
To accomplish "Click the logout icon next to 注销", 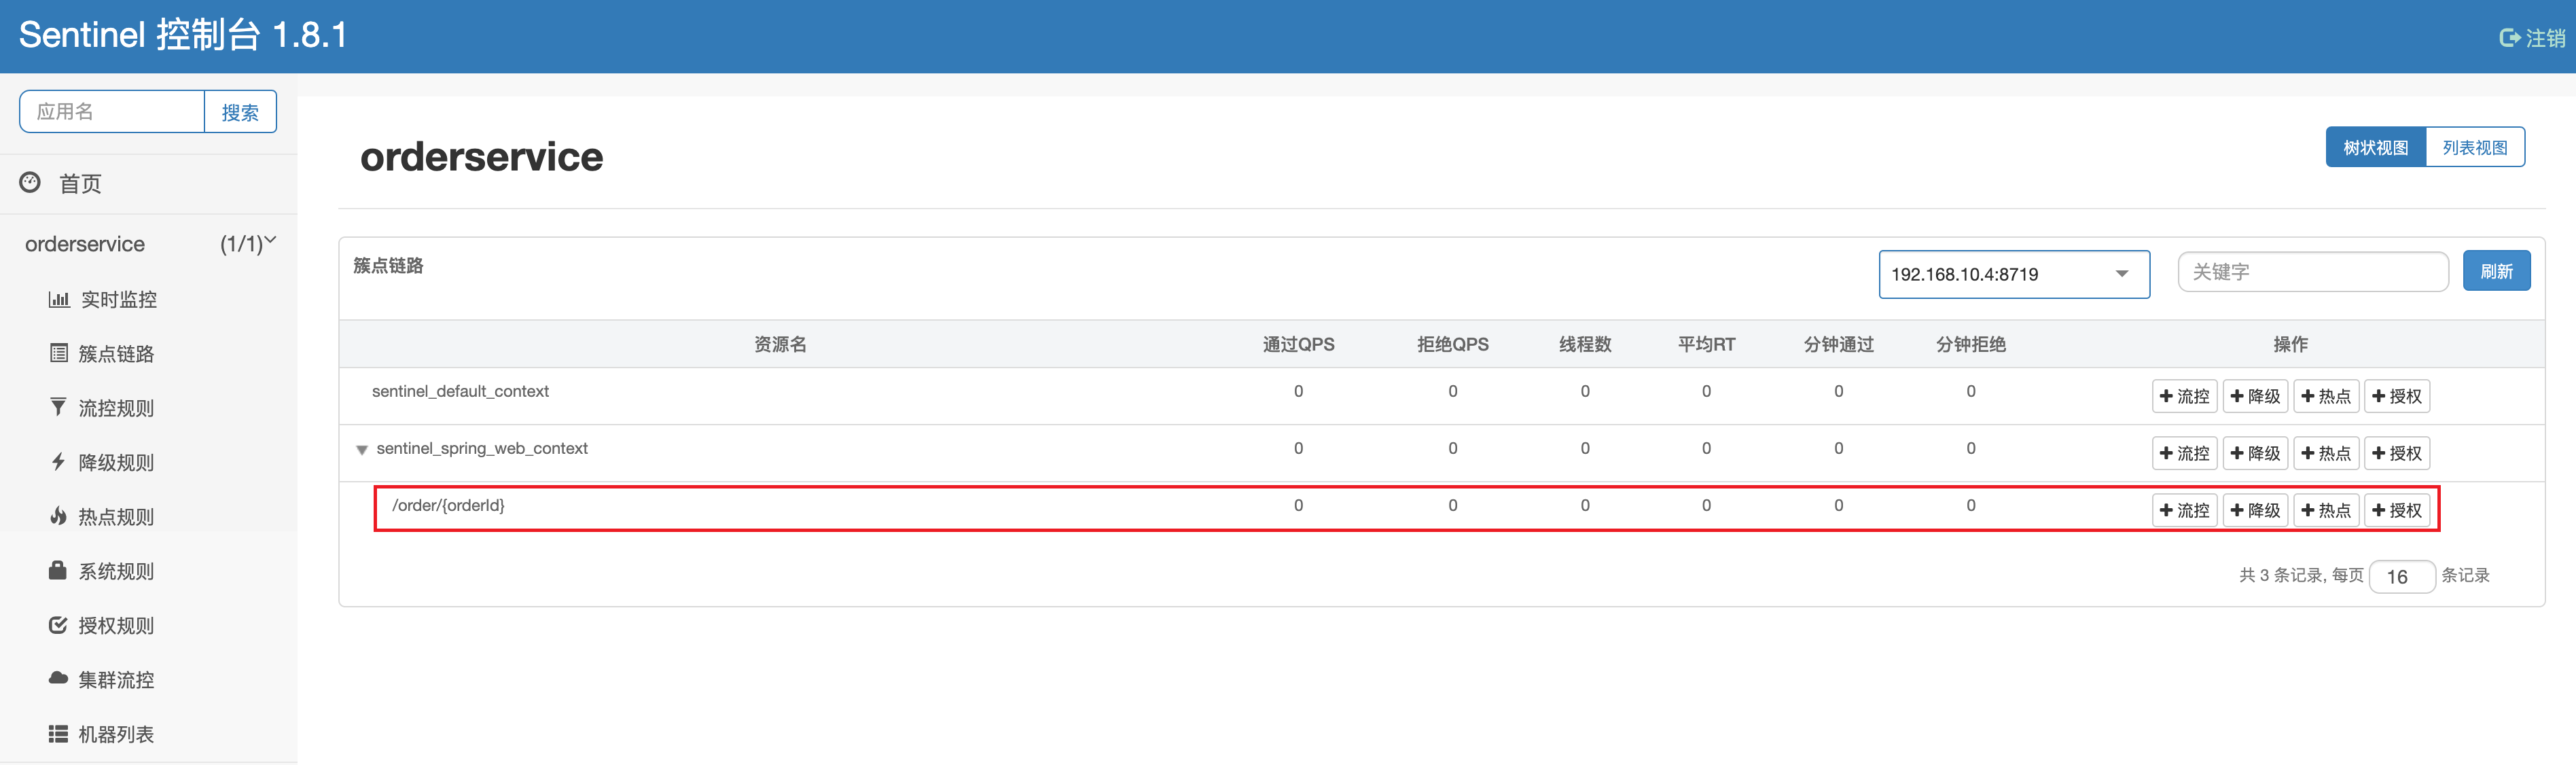I will pos(2509,38).
